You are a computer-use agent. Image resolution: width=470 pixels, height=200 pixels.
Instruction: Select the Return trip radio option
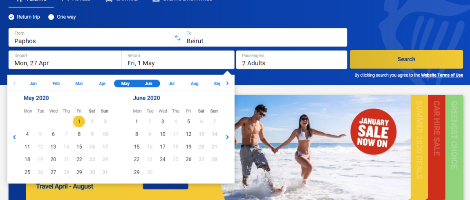[x=24, y=17]
